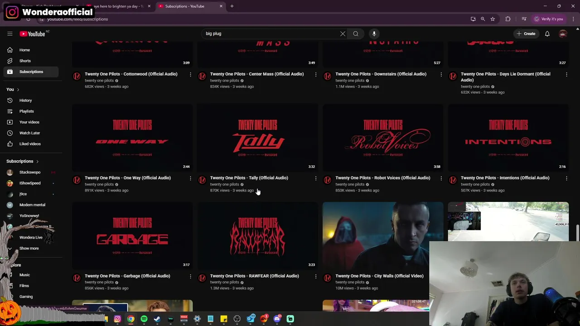Open Your videos in sidebar
The width and height of the screenshot is (580, 326).
[31, 122]
